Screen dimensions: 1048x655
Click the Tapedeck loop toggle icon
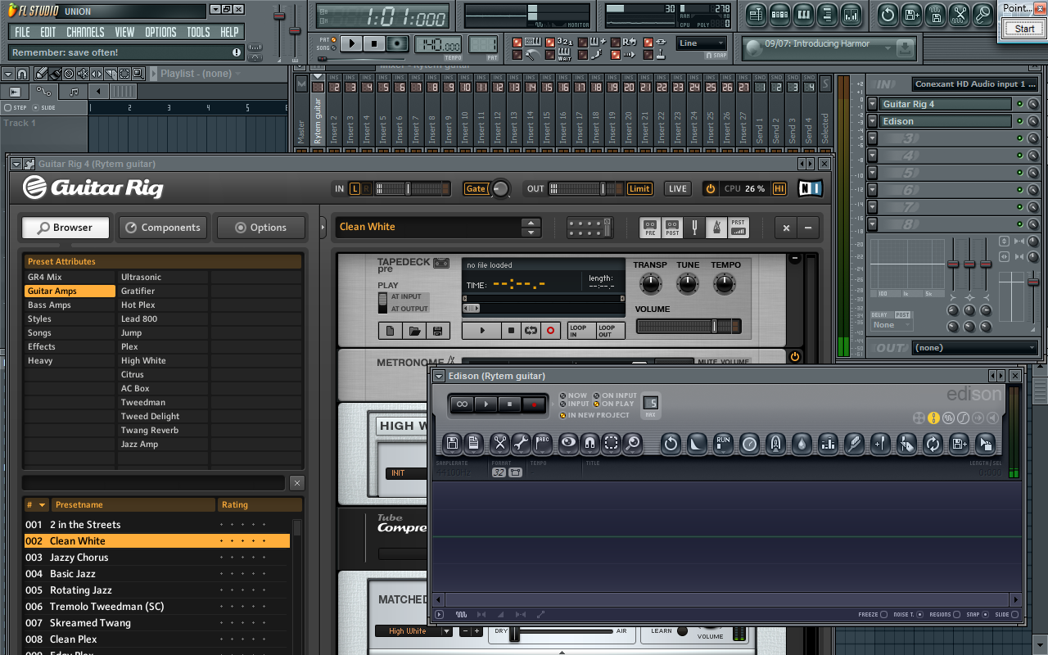531,331
